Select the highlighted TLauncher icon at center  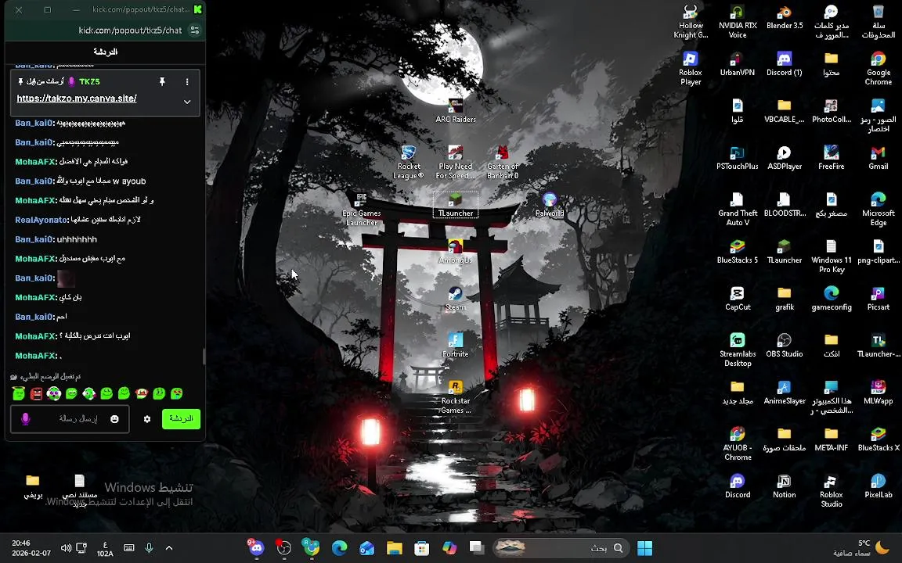point(455,205)
